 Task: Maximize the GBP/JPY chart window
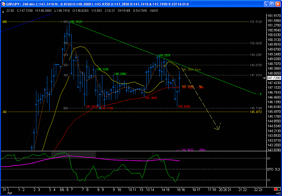click(x=273, y=4)
